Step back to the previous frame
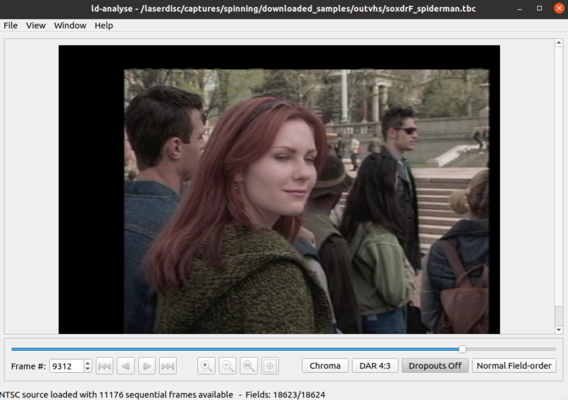The width and height of the screenshot is (568, 400). [x=126, y=366]
